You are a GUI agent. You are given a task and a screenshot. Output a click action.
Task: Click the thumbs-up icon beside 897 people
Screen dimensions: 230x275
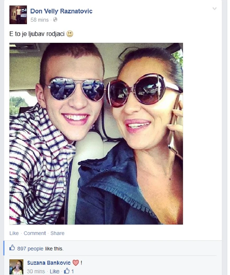pyautogui.click(x=12, y=248)
